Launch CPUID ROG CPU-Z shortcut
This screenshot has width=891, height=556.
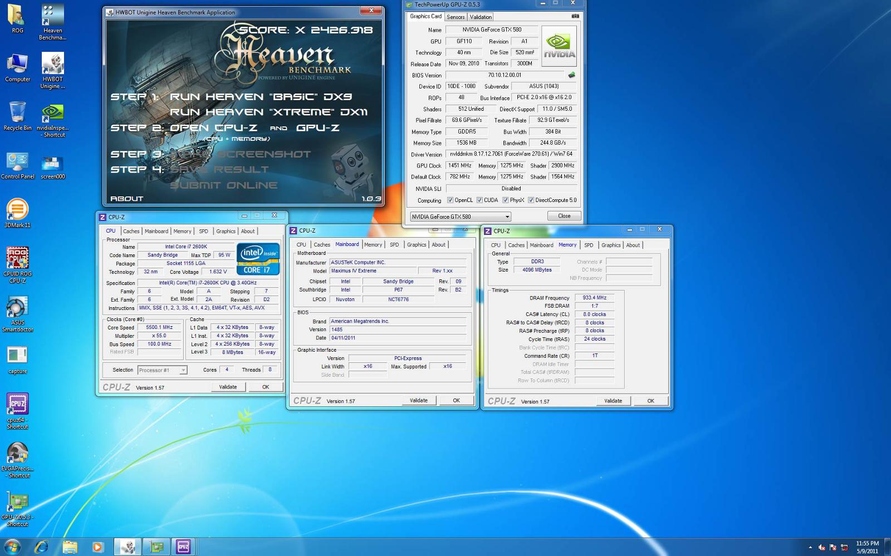17,265
